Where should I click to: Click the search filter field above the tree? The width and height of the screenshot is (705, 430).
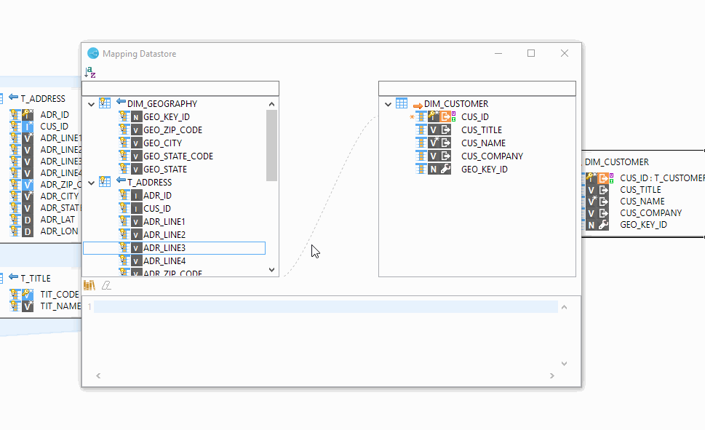click(x=180, y=87)
